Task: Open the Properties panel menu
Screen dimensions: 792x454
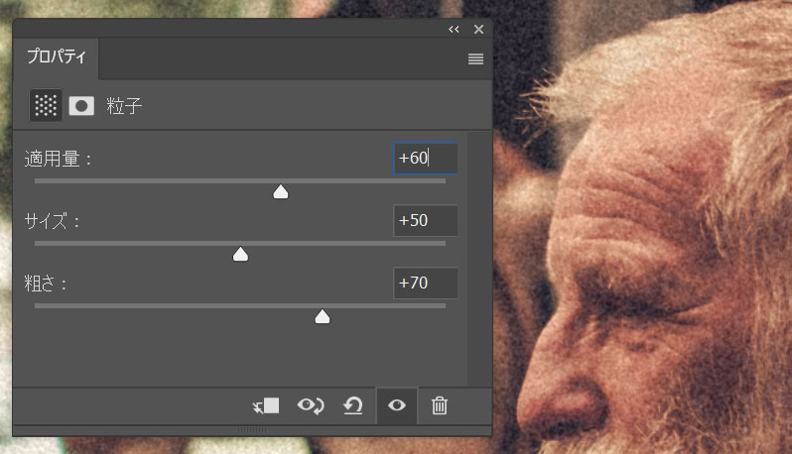Action: [475, 59]
